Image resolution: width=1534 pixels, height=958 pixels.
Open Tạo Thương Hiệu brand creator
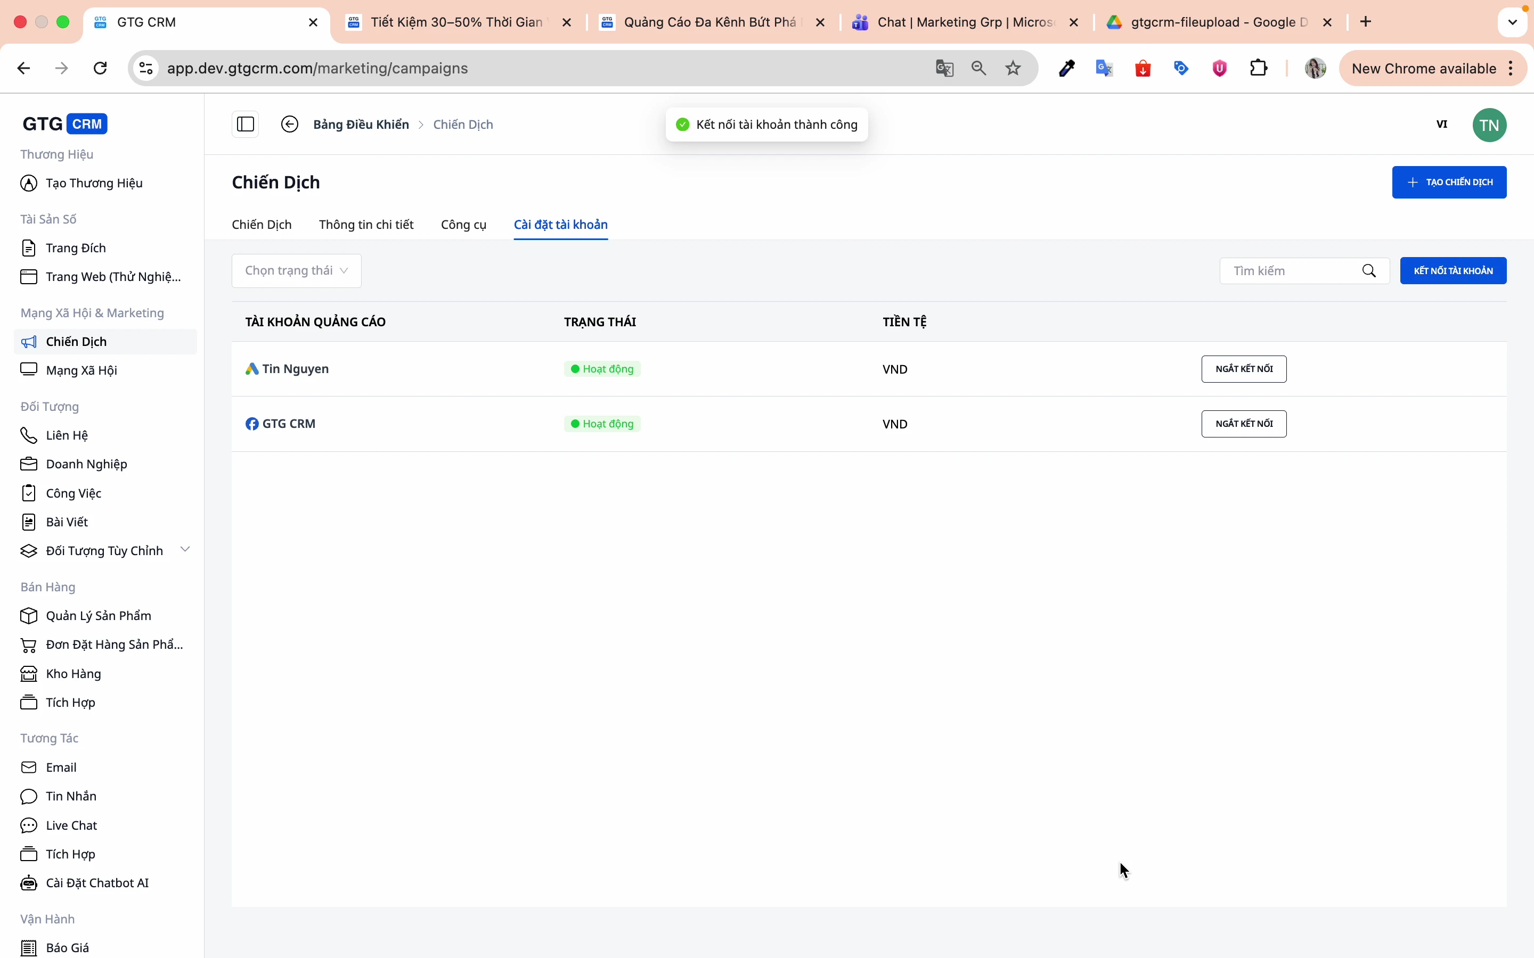click(x=94, y=183)
